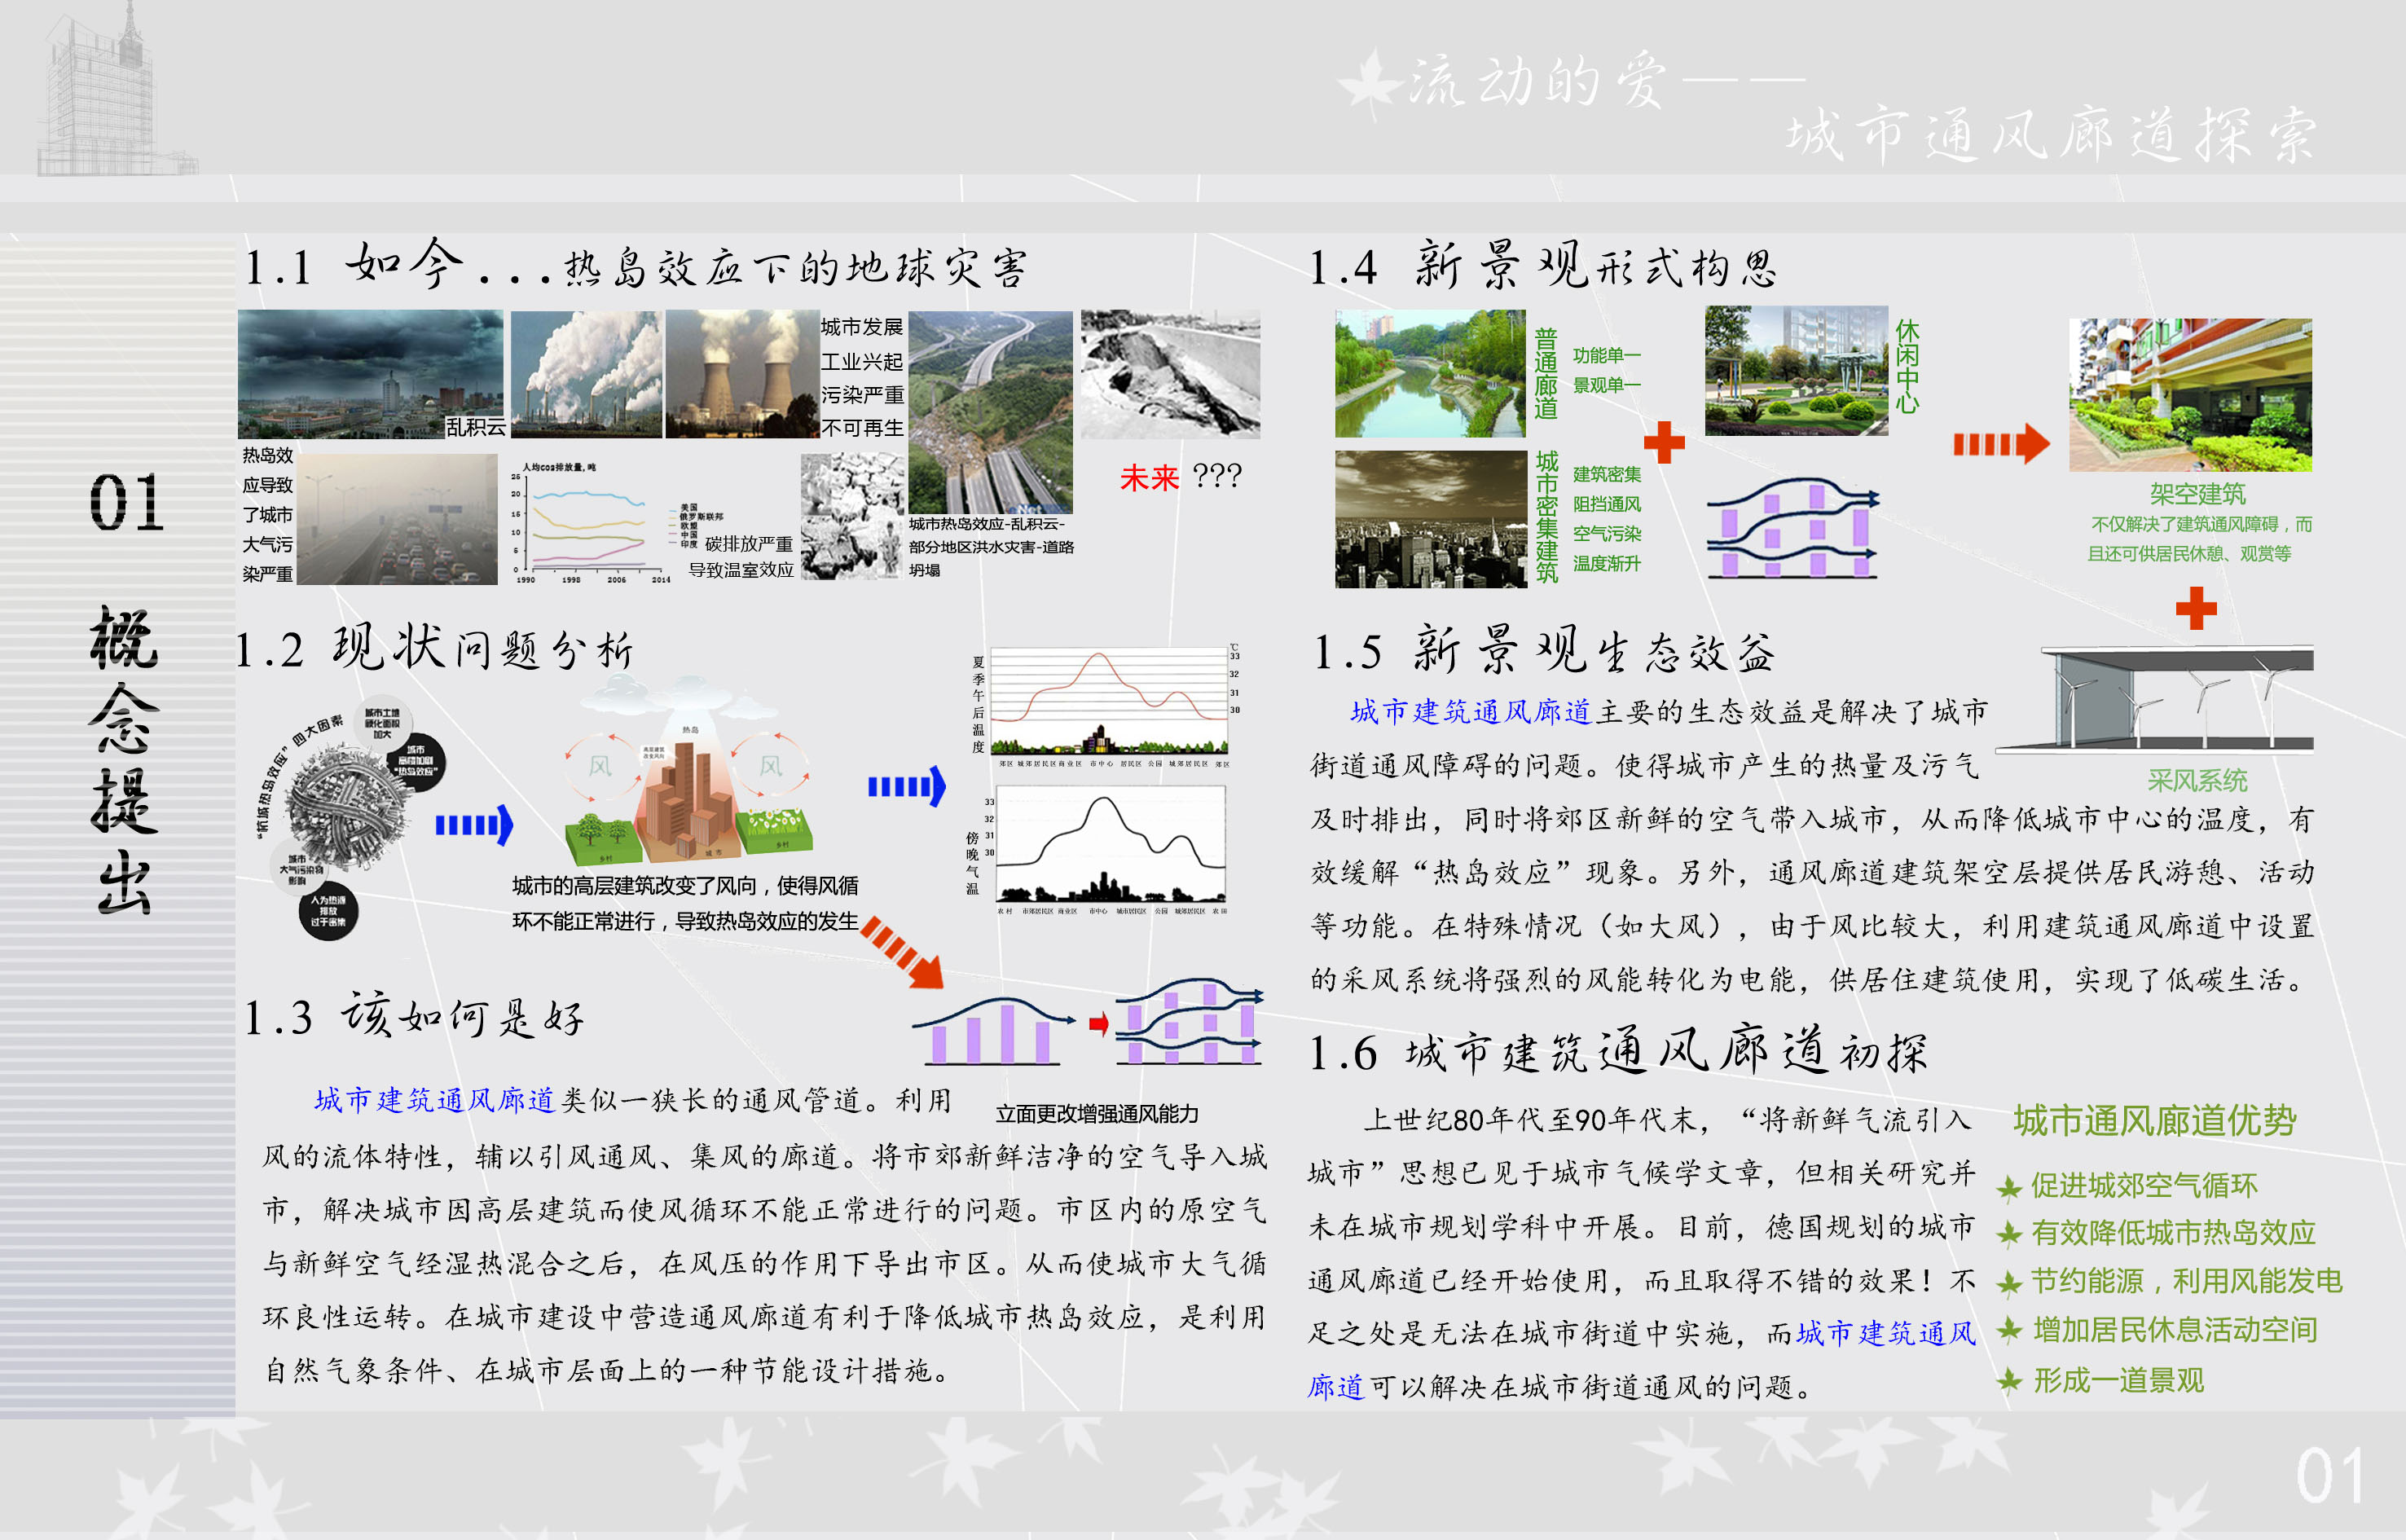Click the large 01 number in left sidebar
Viewport: 2406px width, 1540px height.
pyautogui.click(x=126, y=501)
